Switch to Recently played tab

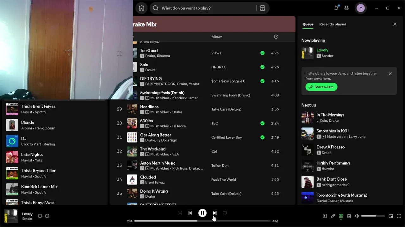333,24
